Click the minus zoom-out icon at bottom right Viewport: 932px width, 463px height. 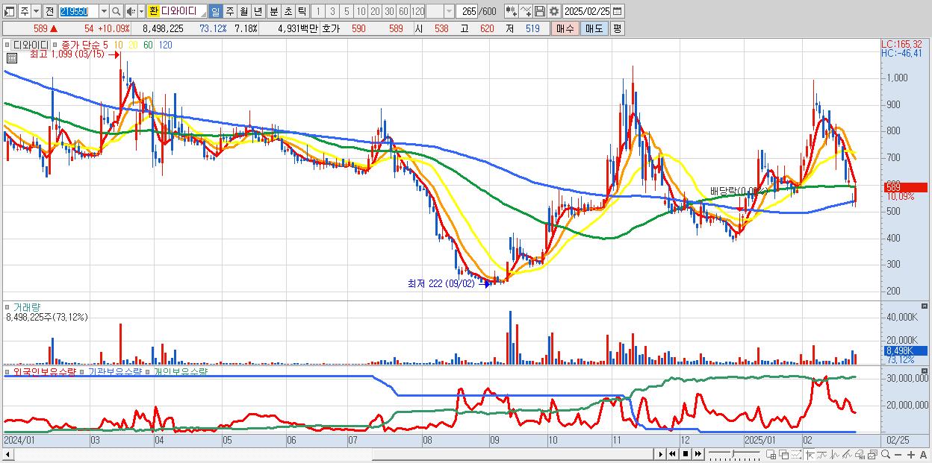[x=898, y=454]
